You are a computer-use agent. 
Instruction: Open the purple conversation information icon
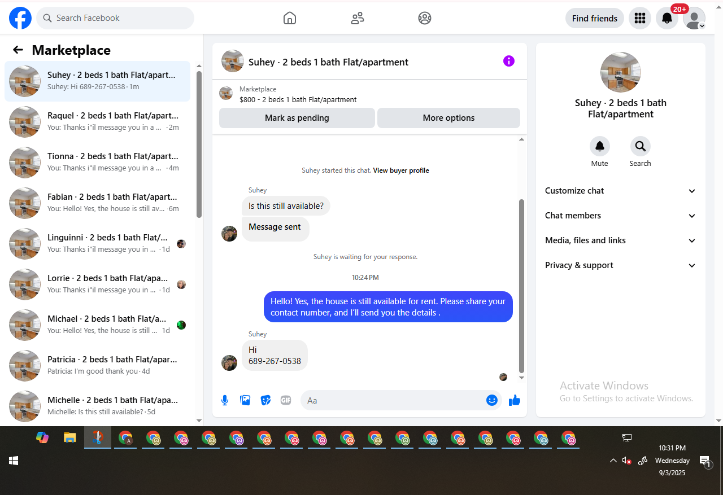tap(509, 61)
